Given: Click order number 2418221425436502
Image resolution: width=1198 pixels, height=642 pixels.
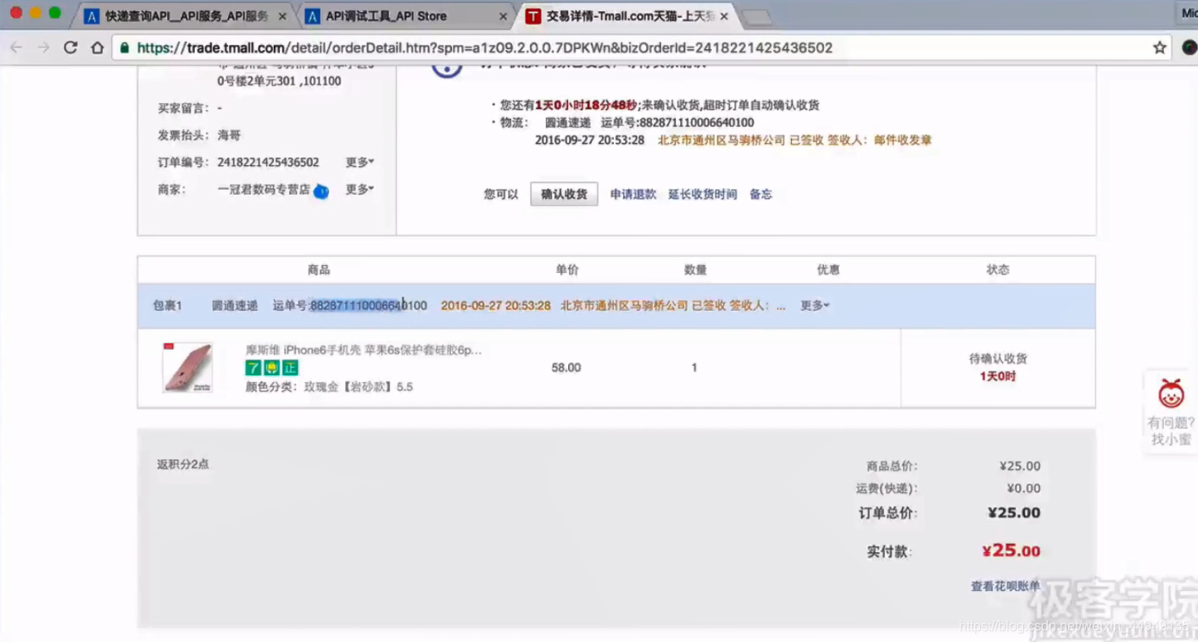Looking at the screenshot, I should point(268,163).
